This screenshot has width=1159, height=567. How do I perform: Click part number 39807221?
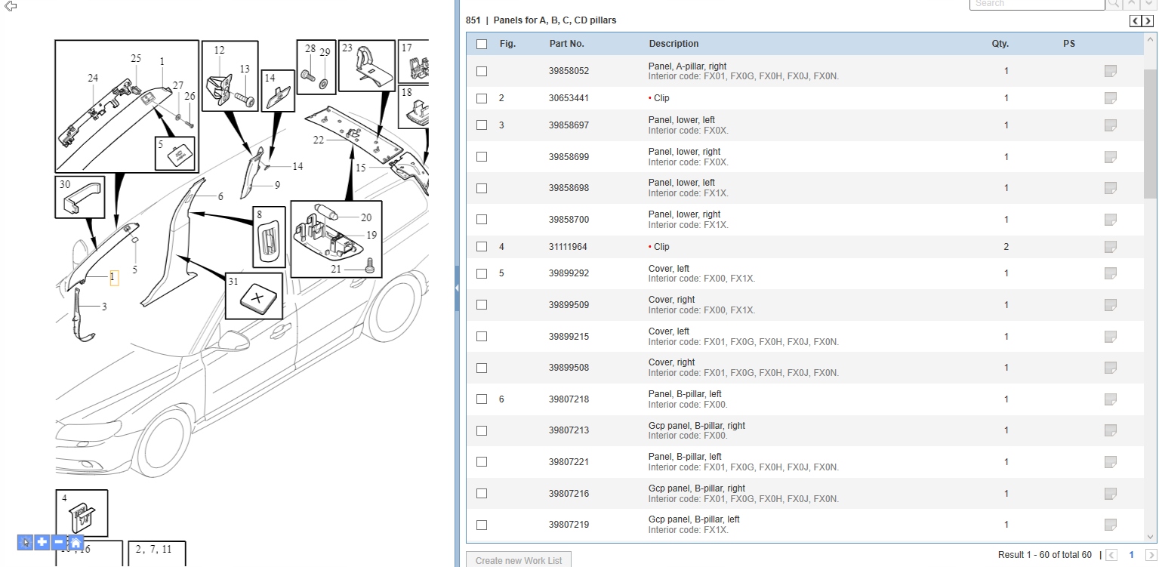point(569,462)
